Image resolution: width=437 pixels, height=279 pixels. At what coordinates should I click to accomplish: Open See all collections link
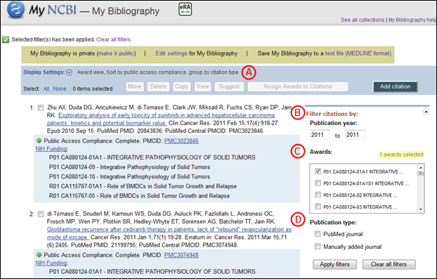coord(363,20)
